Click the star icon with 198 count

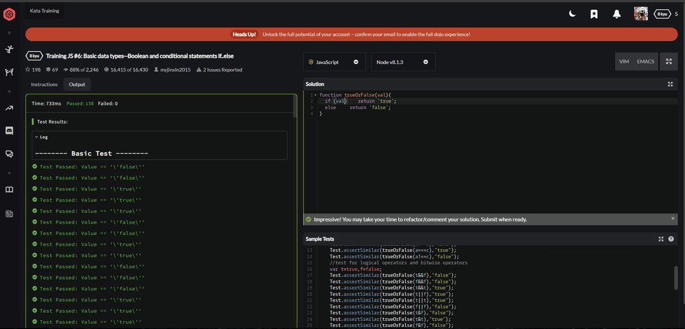click(x=33, y=70)
